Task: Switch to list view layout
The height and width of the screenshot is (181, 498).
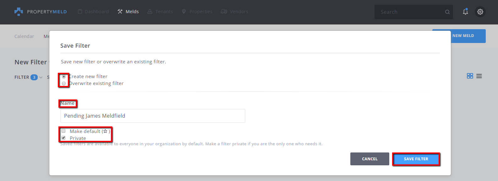Action: 479,76
